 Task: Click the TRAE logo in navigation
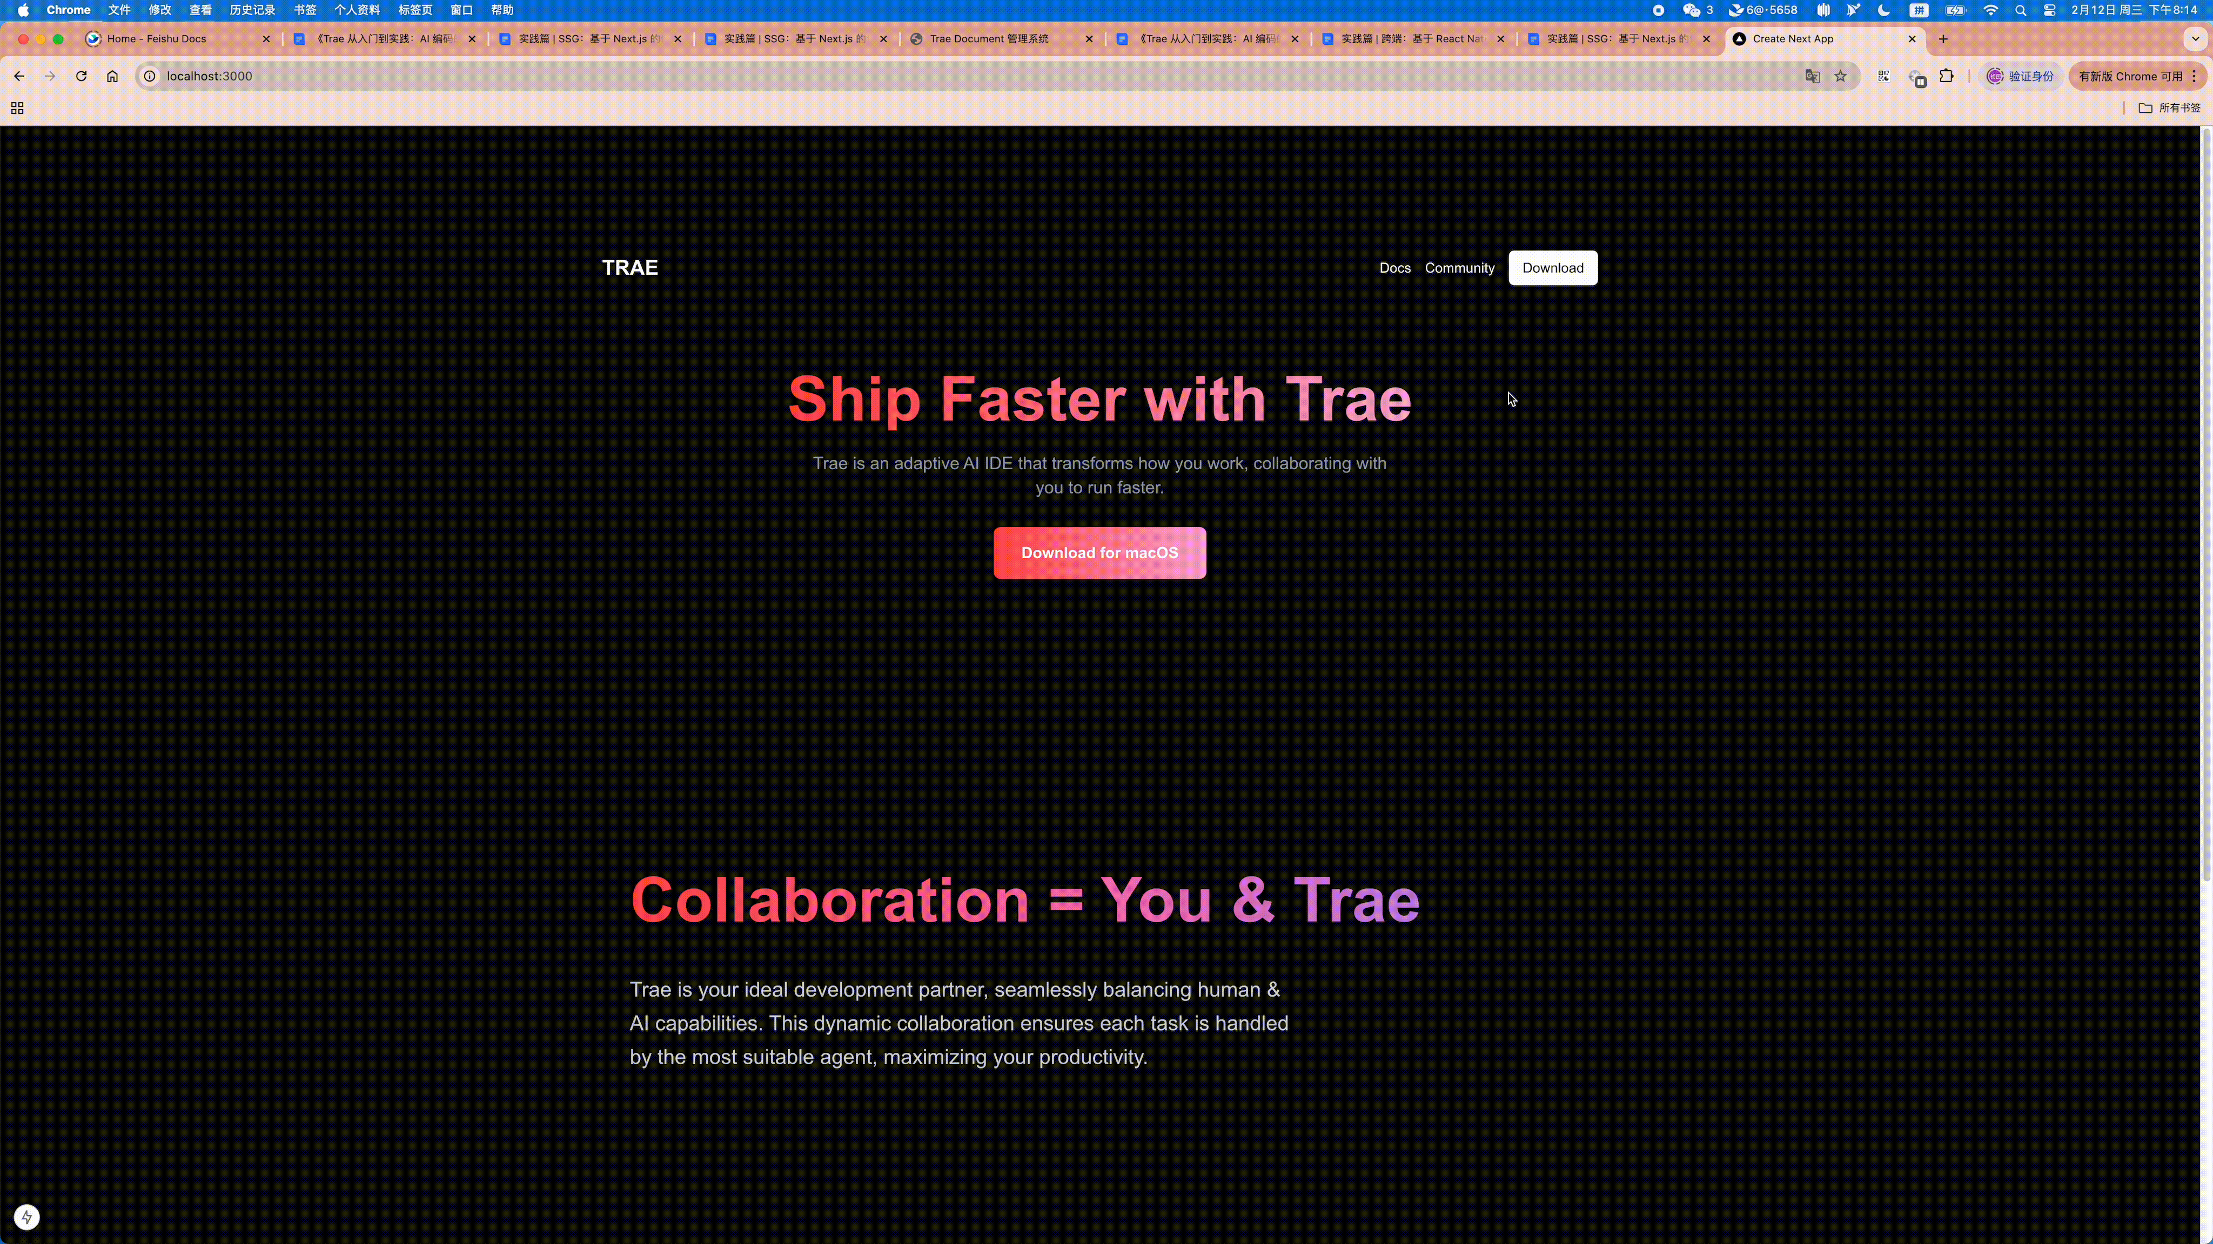tap(629, 267)
